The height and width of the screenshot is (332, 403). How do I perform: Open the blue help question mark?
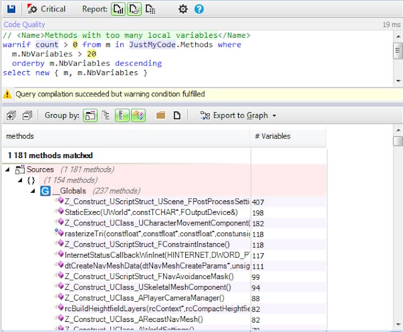pyautogui.click(x=199, y=9)
